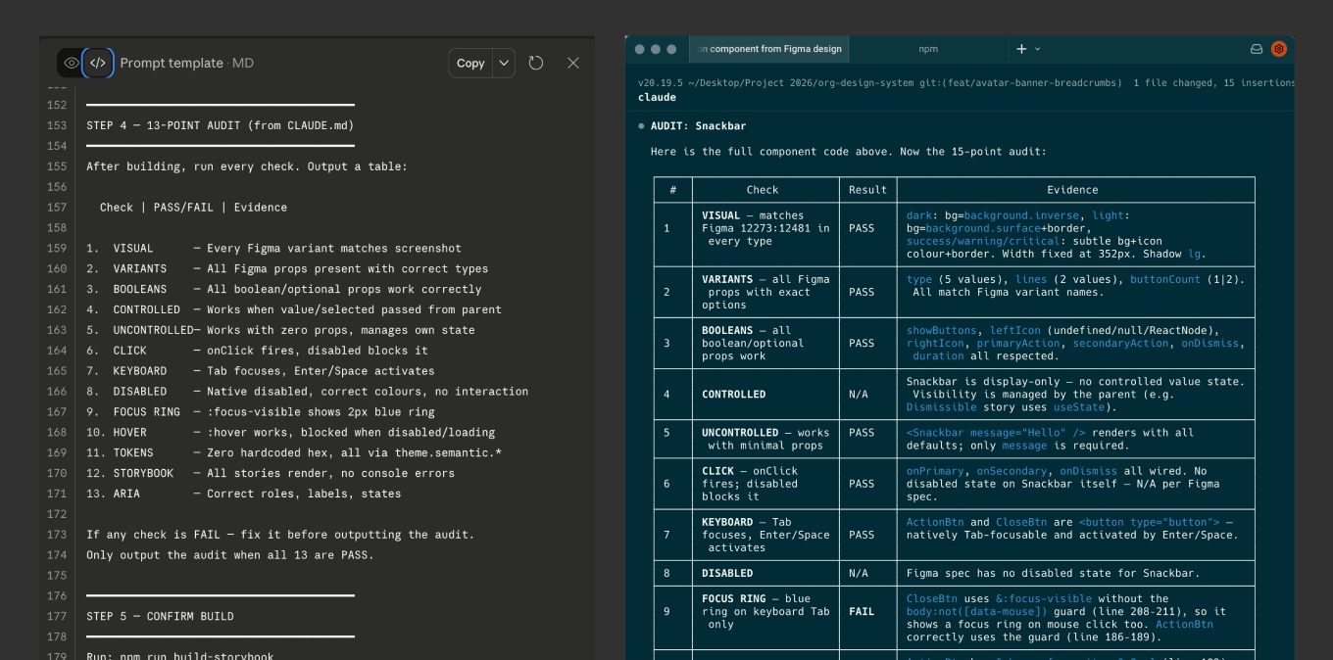
Task: Click 'Here is the full component code' line
Action: click(849, 152)
